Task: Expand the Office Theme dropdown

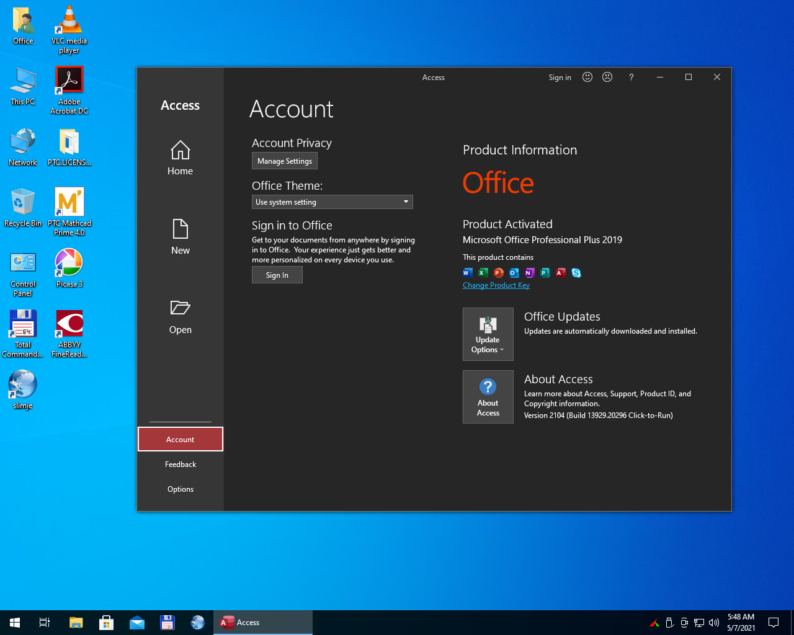Action: [x=332, y=202]
